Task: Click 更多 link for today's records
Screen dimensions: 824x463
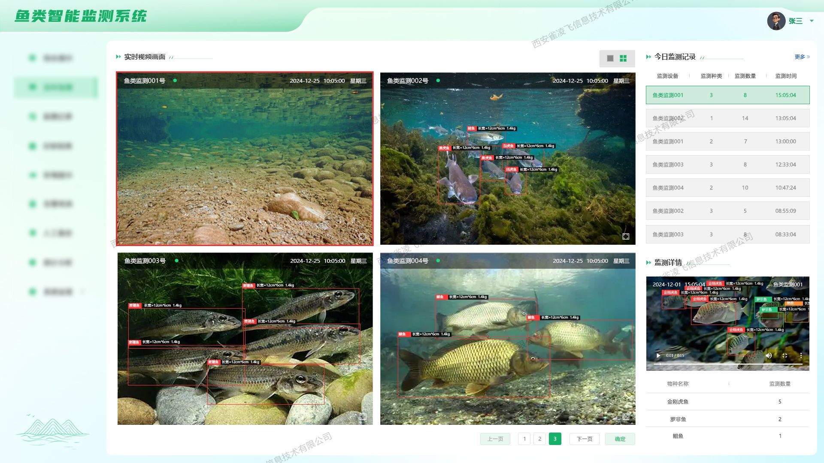Action: tap(802, 57)
